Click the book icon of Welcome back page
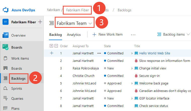The image size is (191, 111). pyautogui.click(x=136, y=83)
